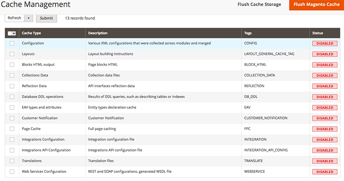Click the DISABLED status badge for Page Cache
This screenshot has height=181, width=344.
pos(325,129)
